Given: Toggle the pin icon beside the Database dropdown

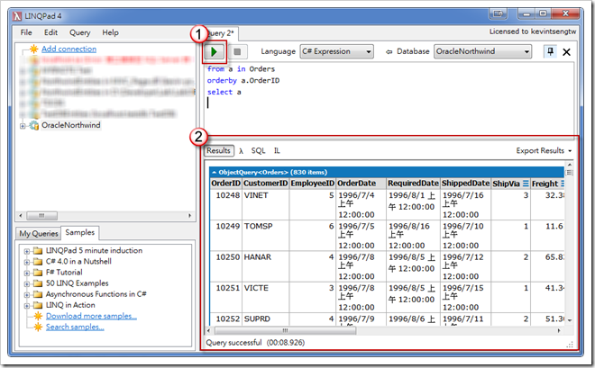Looking at the screenshot, I should (x=550, y=51).
